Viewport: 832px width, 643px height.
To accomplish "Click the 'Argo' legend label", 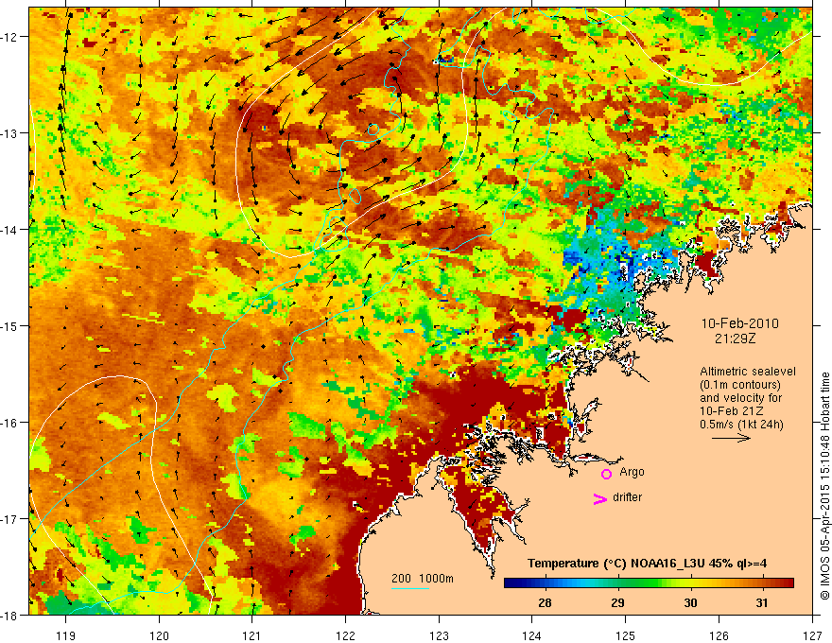I will pyautogui.click(x=632, y=472).
